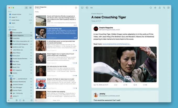Image resolution: width=178 pixels, height=108 pixels.
Task: Open the DiscussingFilm feed
Action: pos(20,33)
